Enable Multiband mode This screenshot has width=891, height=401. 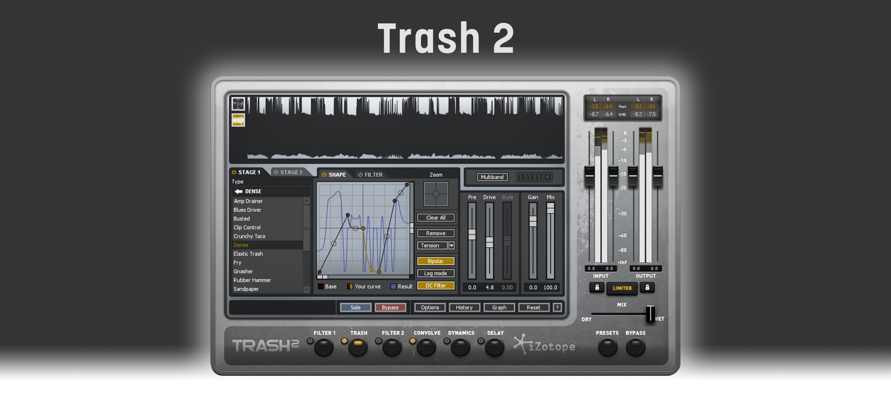point(492,177)
